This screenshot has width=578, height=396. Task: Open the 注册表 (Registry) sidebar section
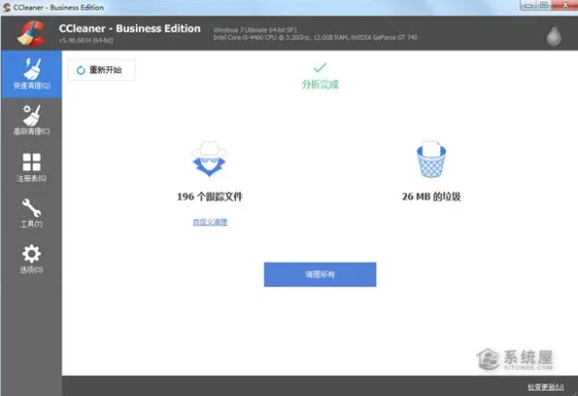pyautogui.click(x=32, y=167)
